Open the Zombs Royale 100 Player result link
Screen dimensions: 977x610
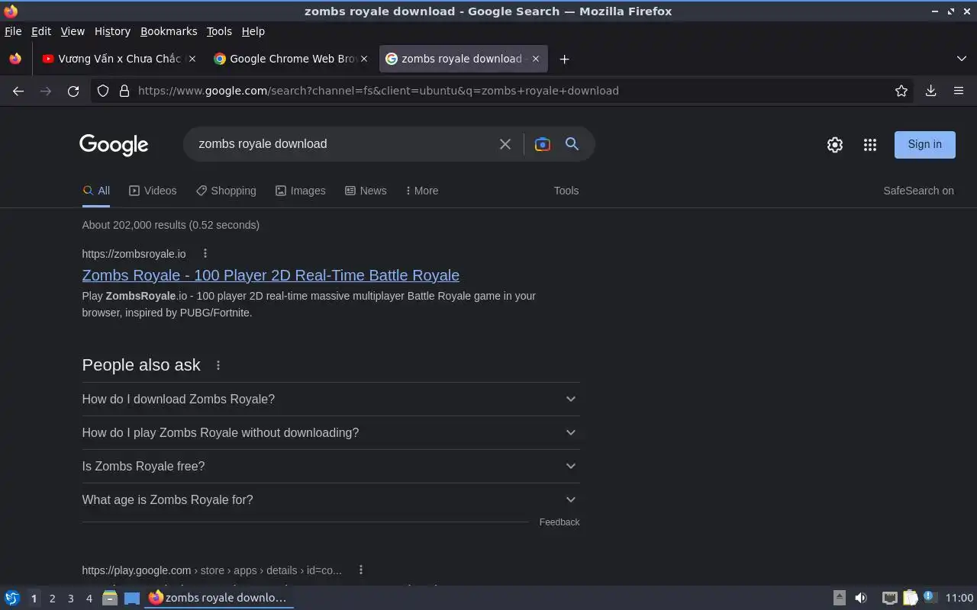[x=270, y=275]
